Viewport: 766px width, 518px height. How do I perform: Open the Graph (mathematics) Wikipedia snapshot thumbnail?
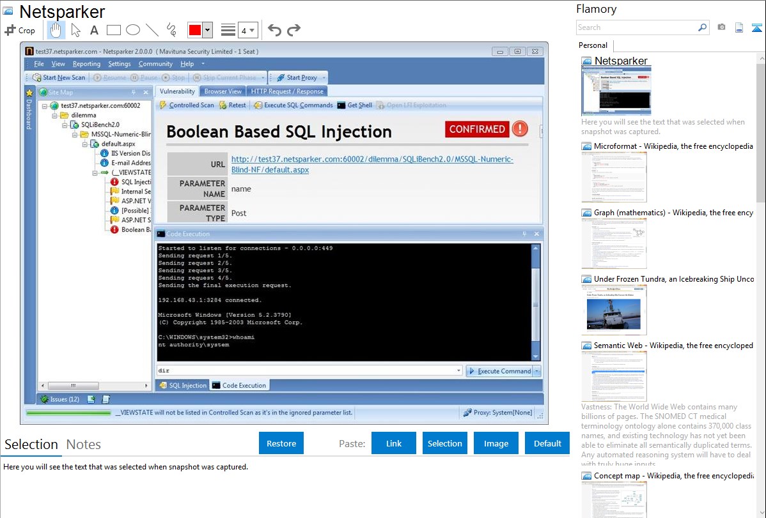[614, 243]
